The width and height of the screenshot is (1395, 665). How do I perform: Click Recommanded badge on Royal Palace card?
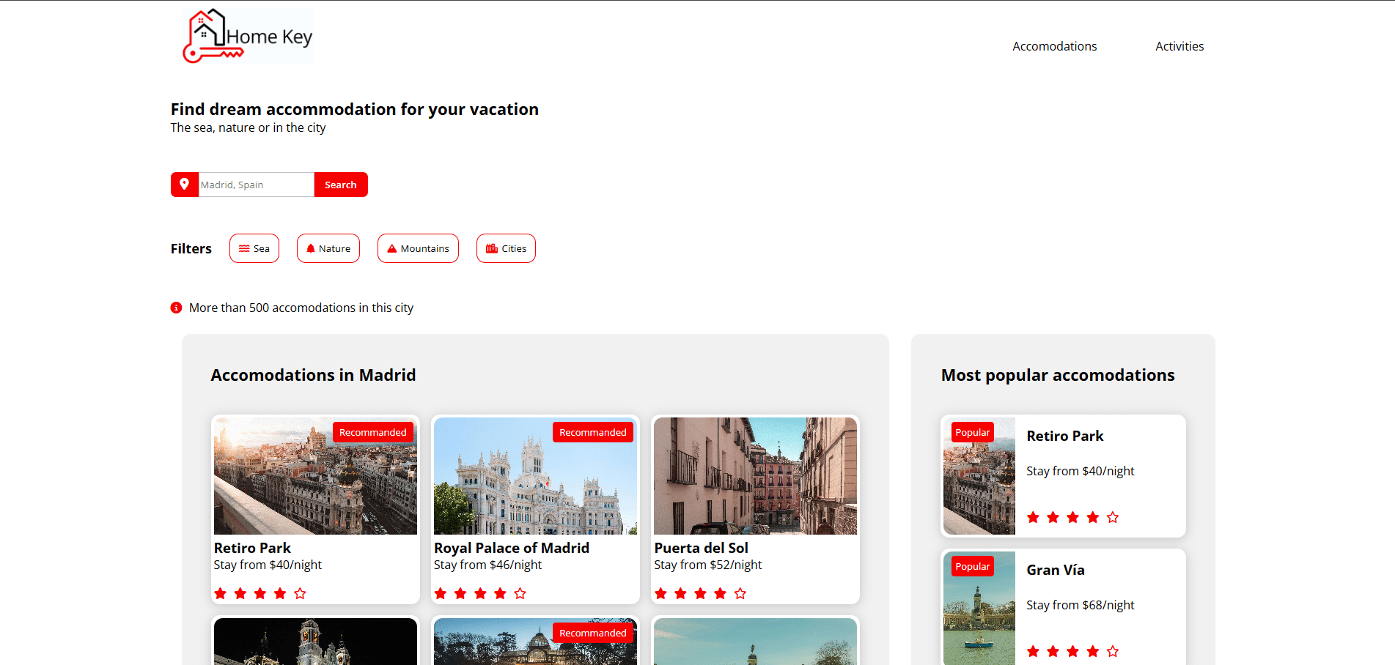(592, 432)
